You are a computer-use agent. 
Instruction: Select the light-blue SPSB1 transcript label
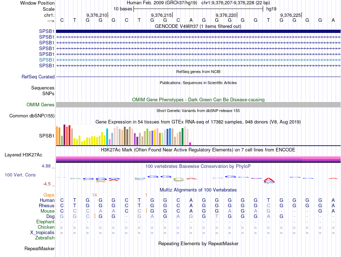[47, 60]
